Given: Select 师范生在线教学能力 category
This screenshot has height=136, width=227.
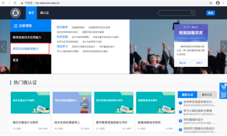Looking at the screenshot, I should [30, 49].
